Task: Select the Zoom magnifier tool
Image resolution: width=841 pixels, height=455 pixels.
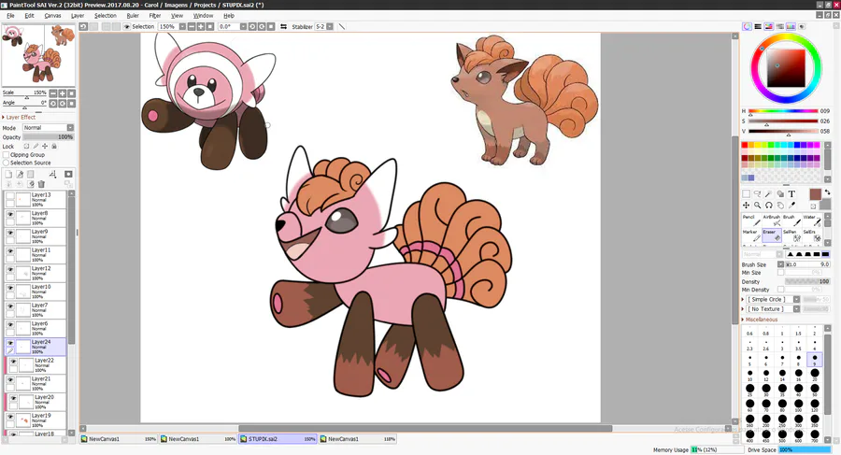Action: pyautogui.click(x=757, y=205)
